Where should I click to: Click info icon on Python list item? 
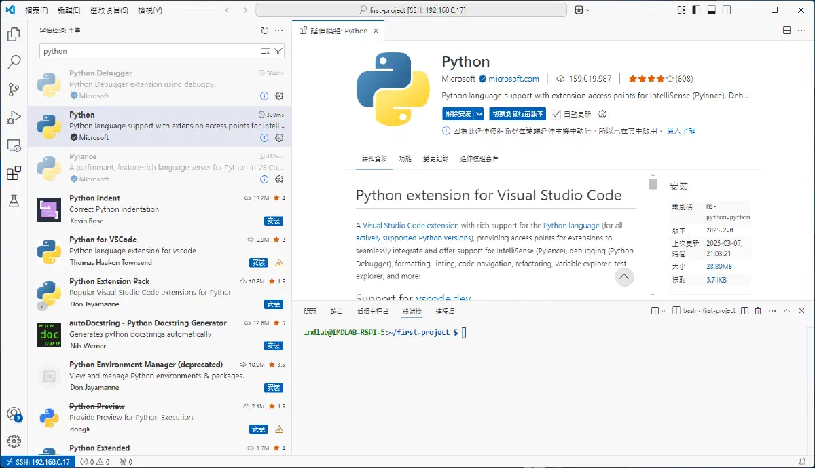[265, 138]
